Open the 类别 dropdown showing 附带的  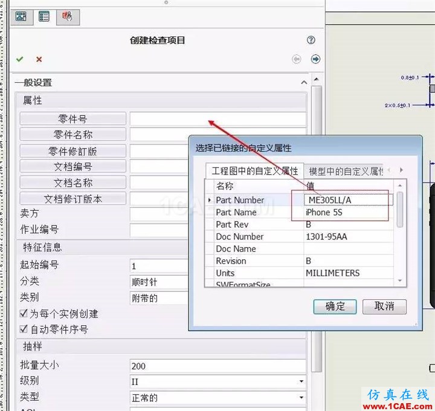[159, 298]
